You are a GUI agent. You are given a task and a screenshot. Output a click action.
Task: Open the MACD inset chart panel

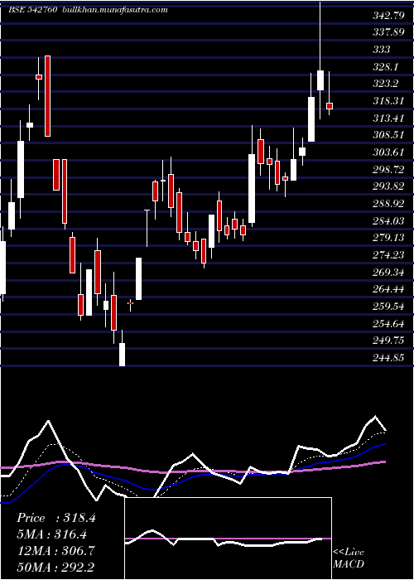[x=228, y=539]
